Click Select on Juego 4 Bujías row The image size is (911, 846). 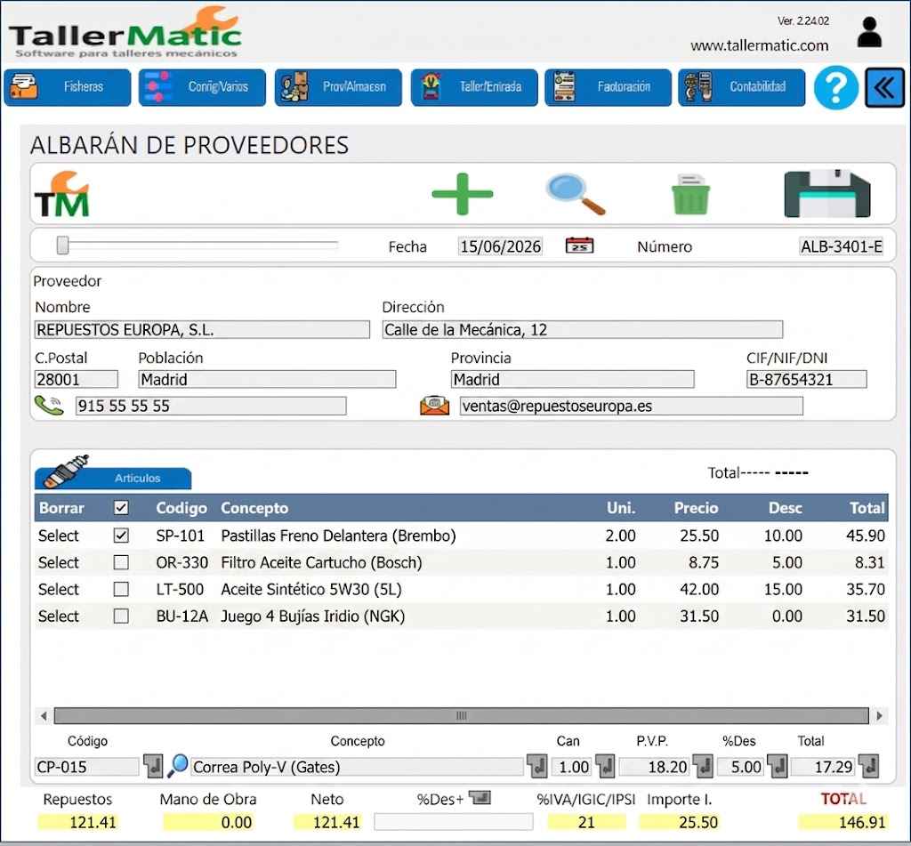pyautogui.click(x=58, y=616)
